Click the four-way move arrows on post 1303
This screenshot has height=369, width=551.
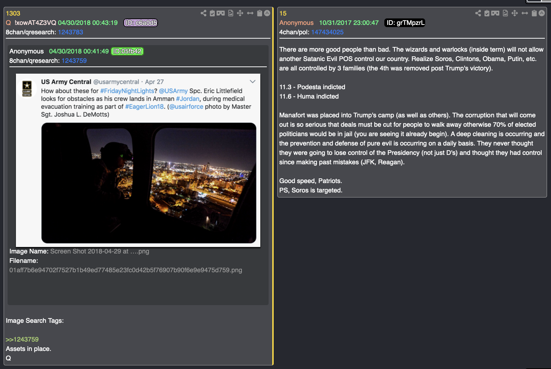click(240, 13)
